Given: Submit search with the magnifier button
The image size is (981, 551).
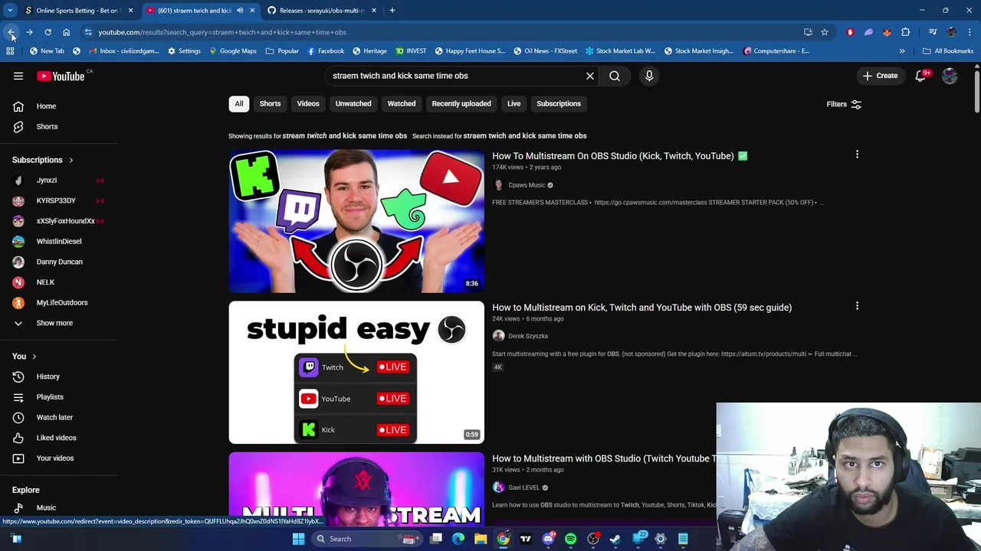Looking at the screenshot, I should tap(615, 76).
